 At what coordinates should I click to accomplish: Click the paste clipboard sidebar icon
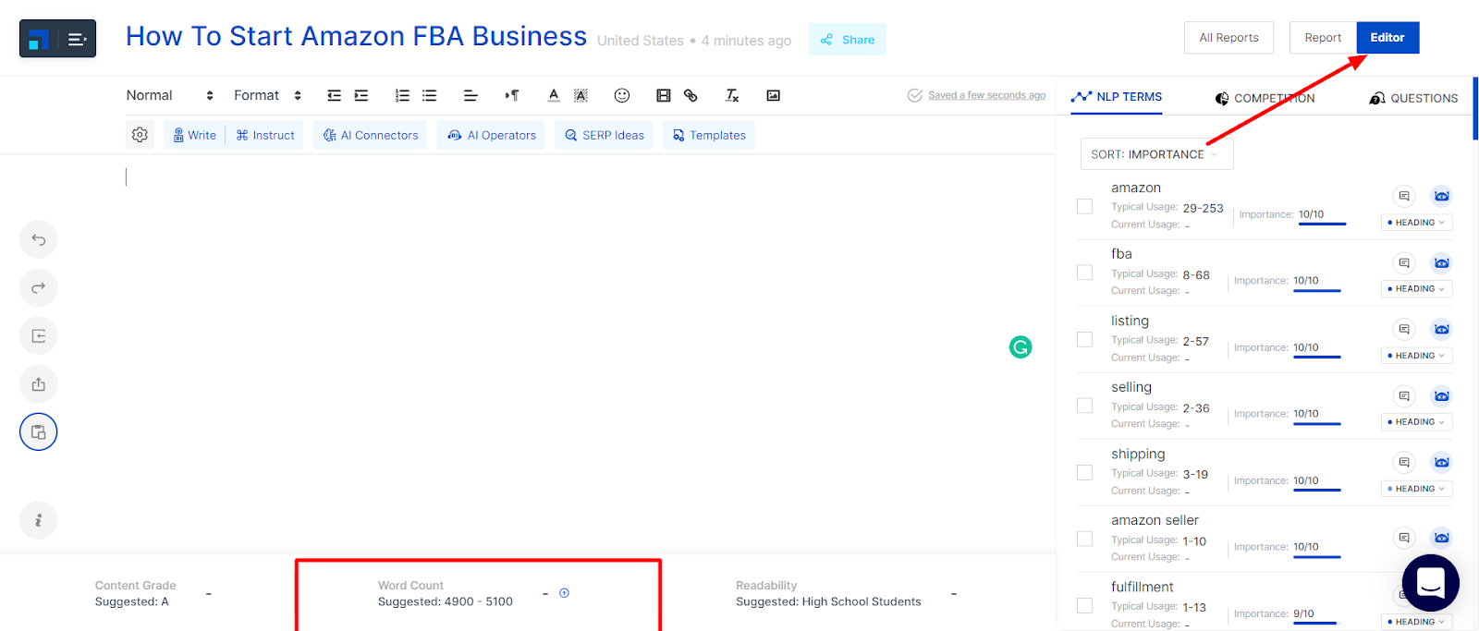coord(39,431)
